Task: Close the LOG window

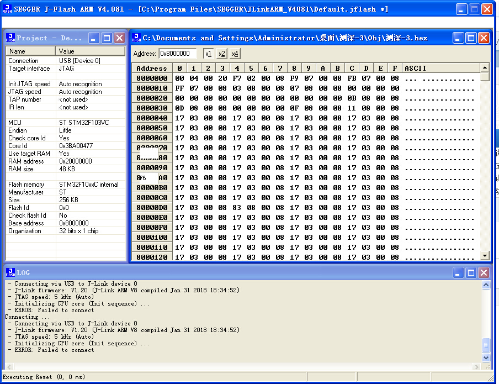Action: 484,272
